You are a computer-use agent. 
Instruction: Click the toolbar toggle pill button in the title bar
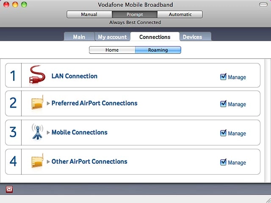263,5
